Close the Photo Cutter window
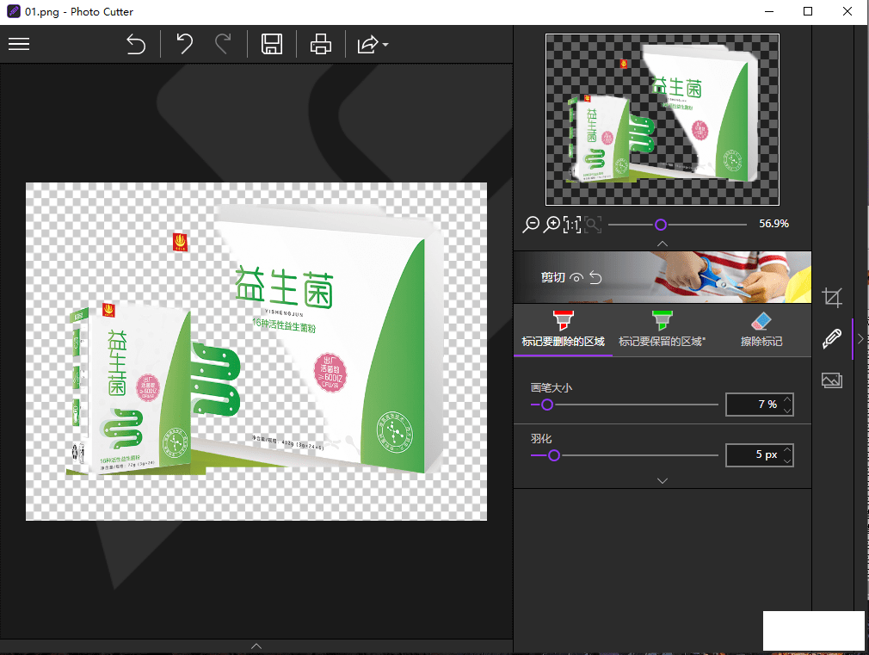 [847, 11]
